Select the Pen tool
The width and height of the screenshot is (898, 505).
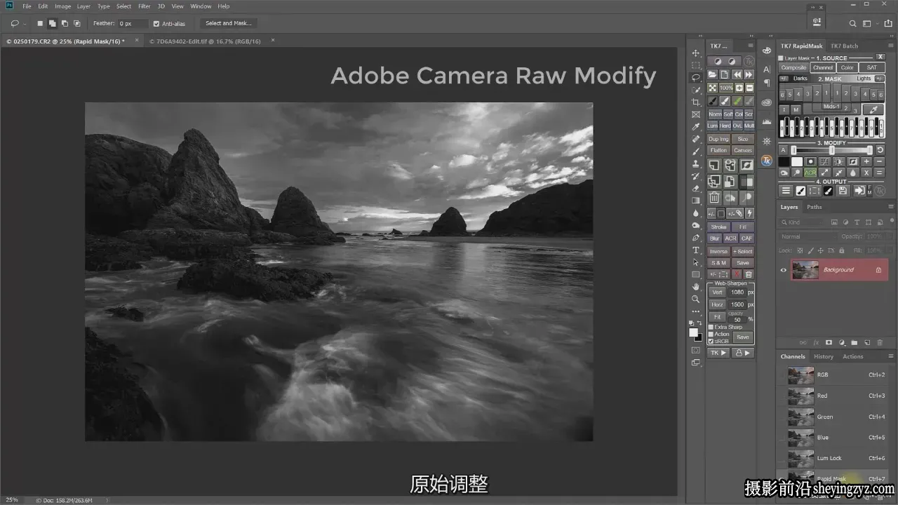tap(696, 238)
